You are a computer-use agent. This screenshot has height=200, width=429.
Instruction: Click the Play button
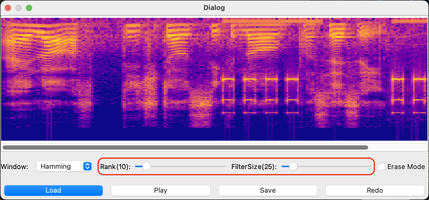[161, 191]
